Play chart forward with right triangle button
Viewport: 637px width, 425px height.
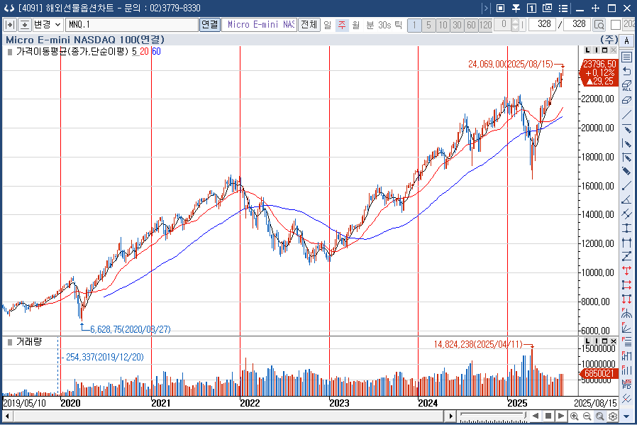coord(561,416)
